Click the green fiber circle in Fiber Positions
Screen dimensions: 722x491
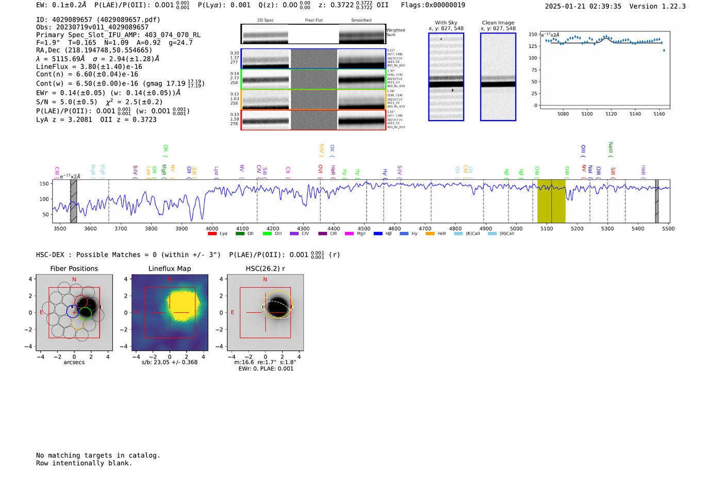coord(86,313)
